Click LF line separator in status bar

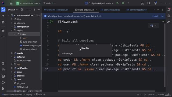145,95
